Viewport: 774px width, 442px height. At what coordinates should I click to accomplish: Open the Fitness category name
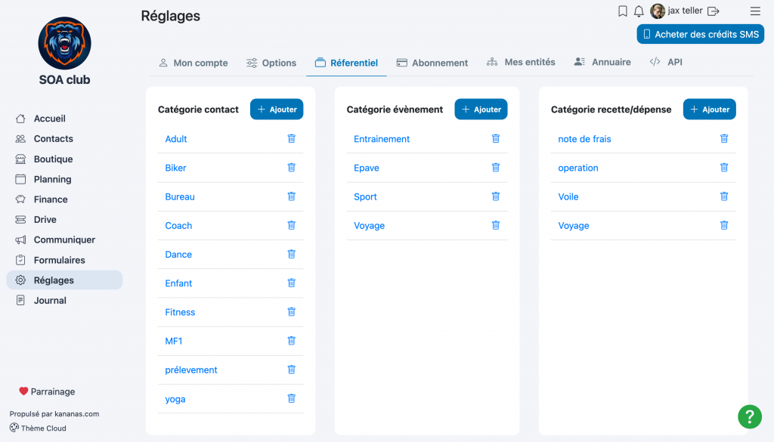(180, 312)
